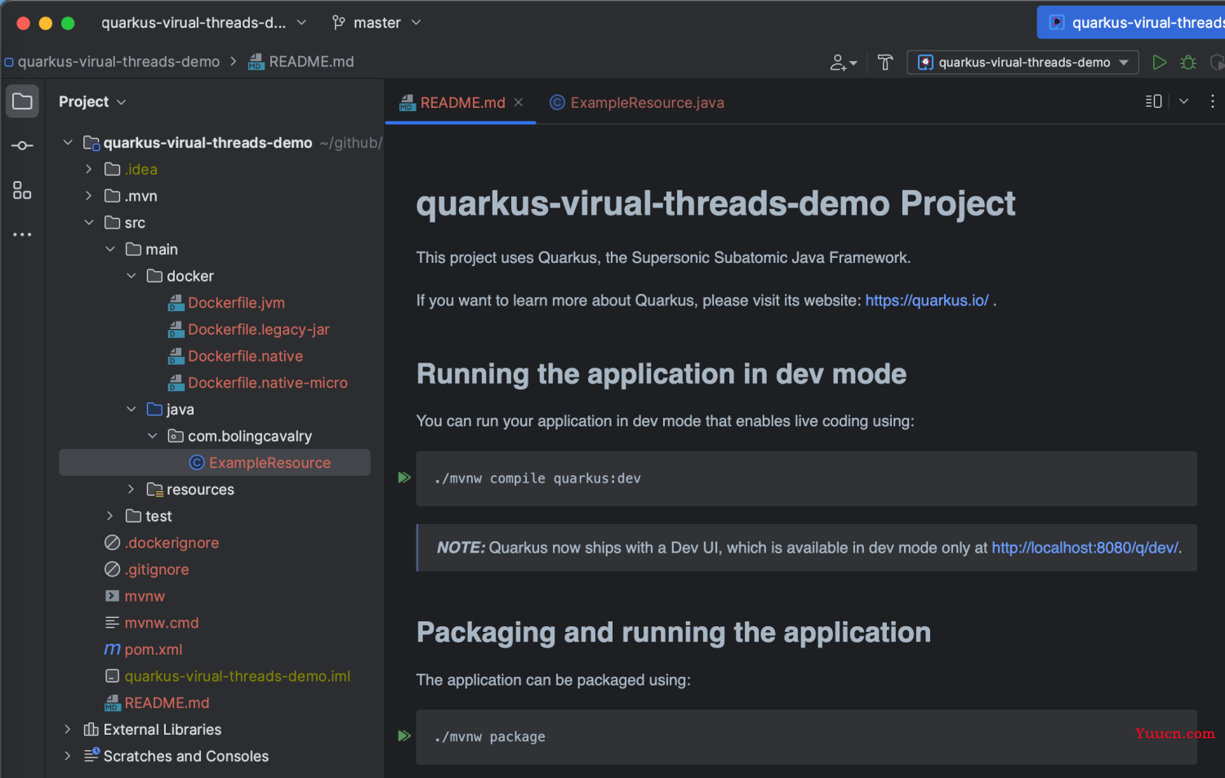The height and width of the screenshot is (778, 1225).
Task: Close the README.md editor tab
Action: (x=518, y=103)
